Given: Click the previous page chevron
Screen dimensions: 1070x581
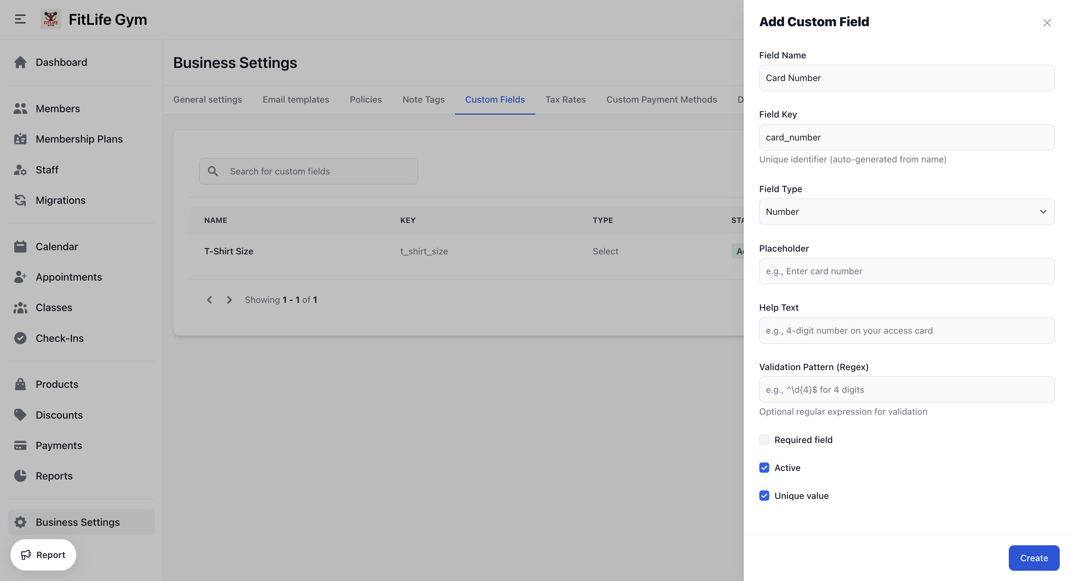Looking at the screenshot, I should click(x=209, y=299).
